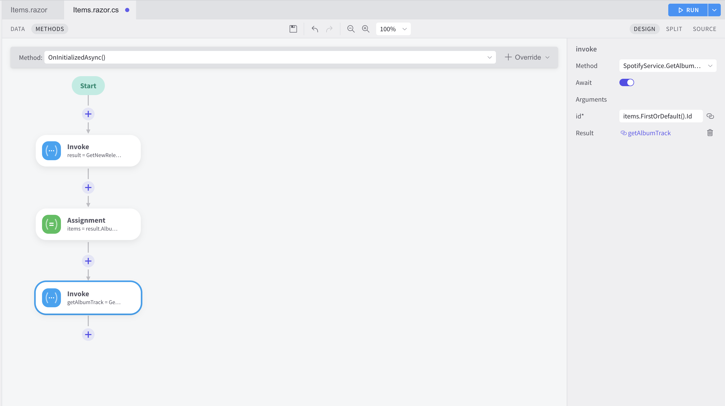The width and height of the screenshot is (725, 406).
Task: Switch to SOURCE mode
Action: (x=705, y=29)
